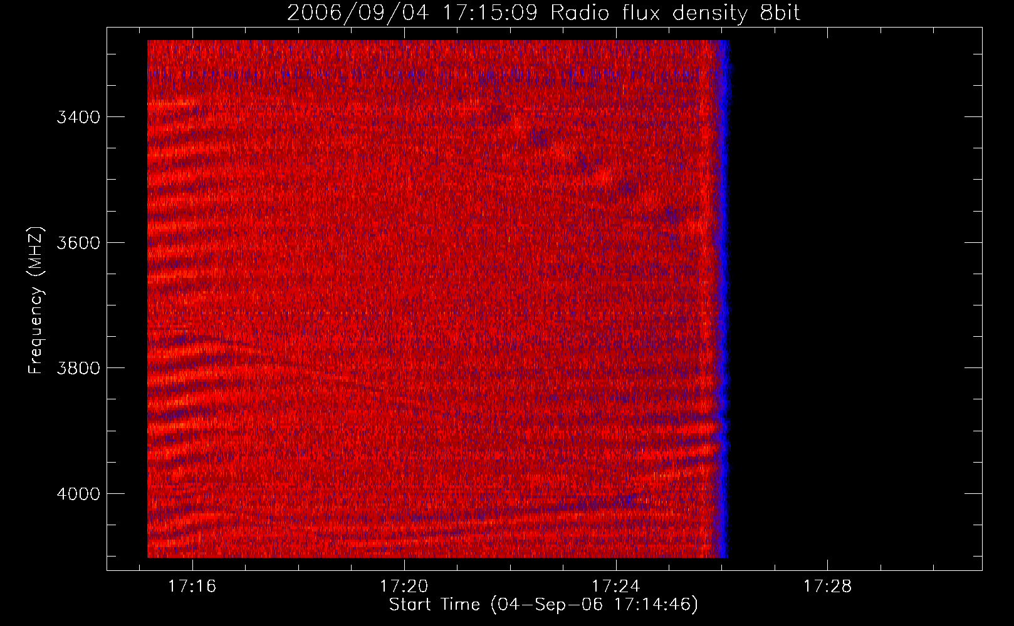1014x626 pixels.
Task: Click the 17:20 time tick label
Action: (404, 586)
